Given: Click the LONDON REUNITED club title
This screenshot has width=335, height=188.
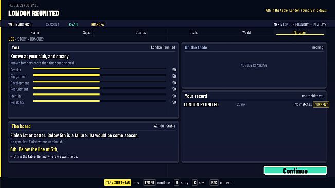Looking at the screenshot, I should (x=34, y=13).
